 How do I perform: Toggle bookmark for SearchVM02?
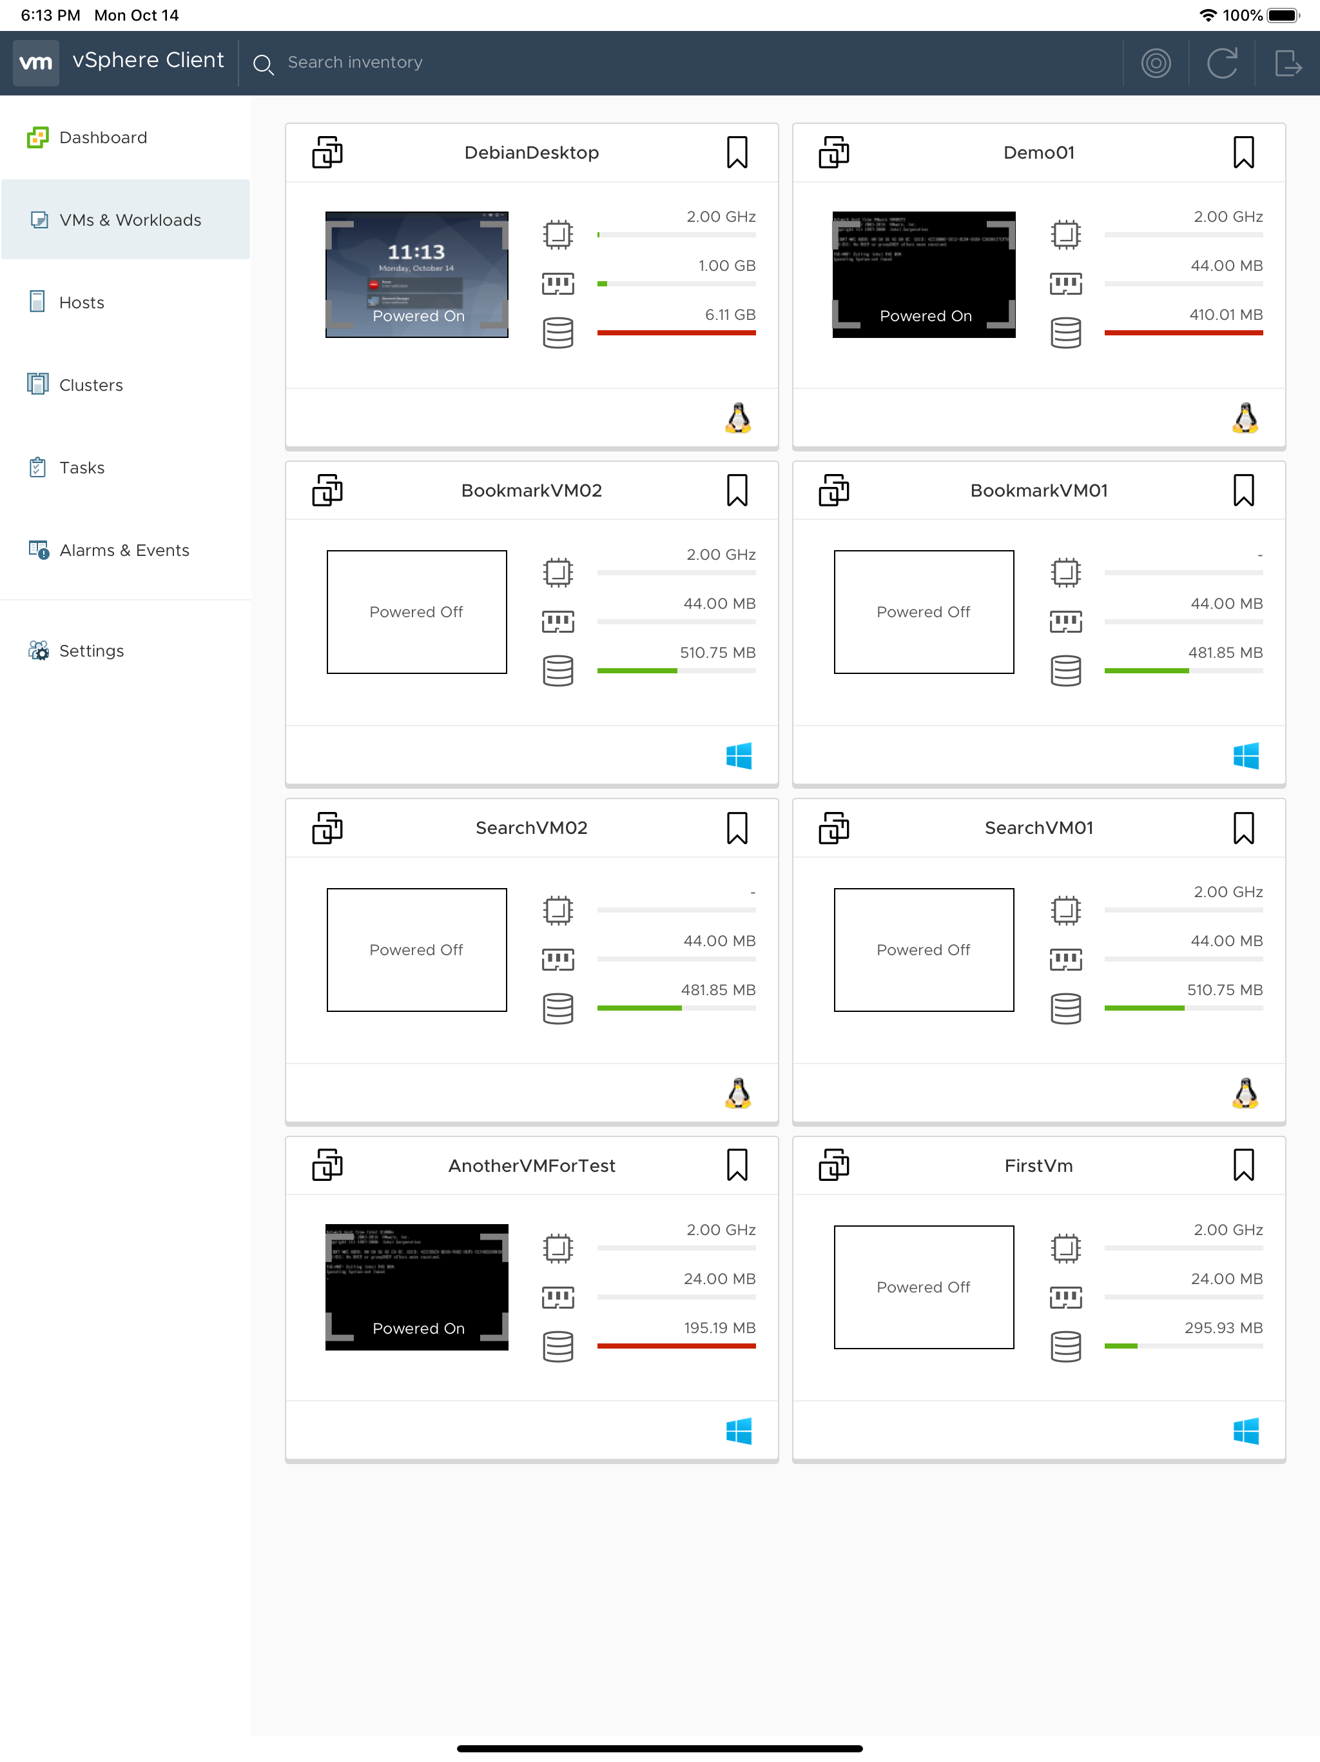(737, 827)
